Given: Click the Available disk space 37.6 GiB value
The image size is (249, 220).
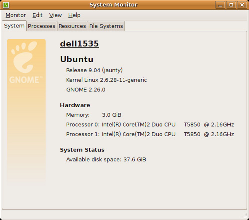Looking at the screenshot, I should coord(135,159).
